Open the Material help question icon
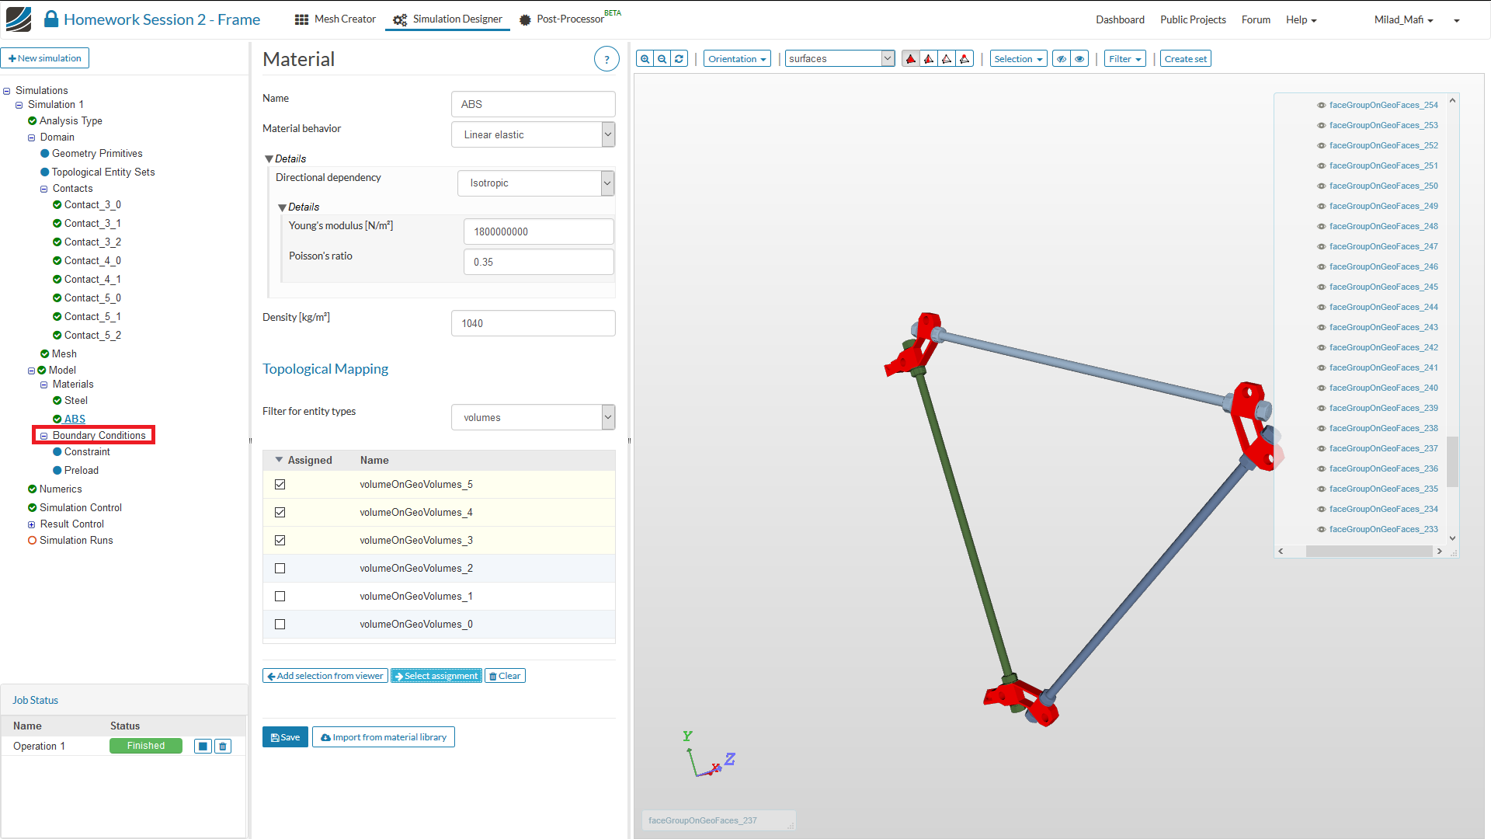 [x=606, y=59]
